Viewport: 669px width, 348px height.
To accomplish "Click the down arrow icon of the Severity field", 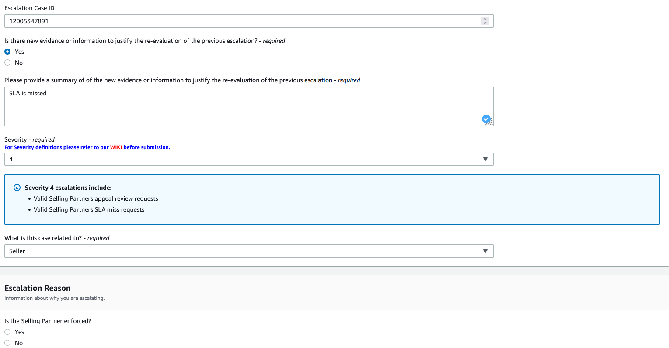I will tap(485, 159).
